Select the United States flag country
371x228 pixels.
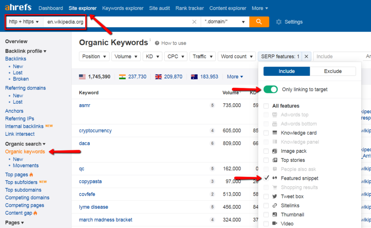(82, 77)
